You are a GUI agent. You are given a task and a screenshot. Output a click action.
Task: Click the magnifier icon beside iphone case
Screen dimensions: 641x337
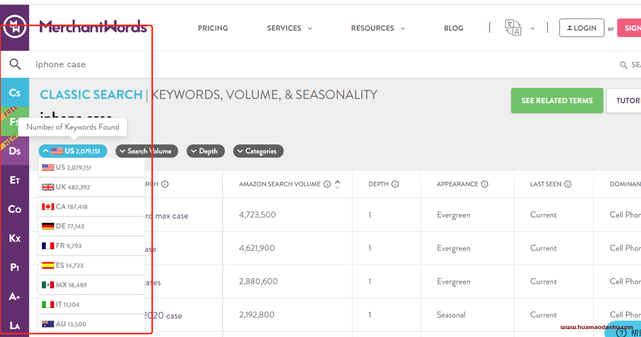click(x=15, y=64)
